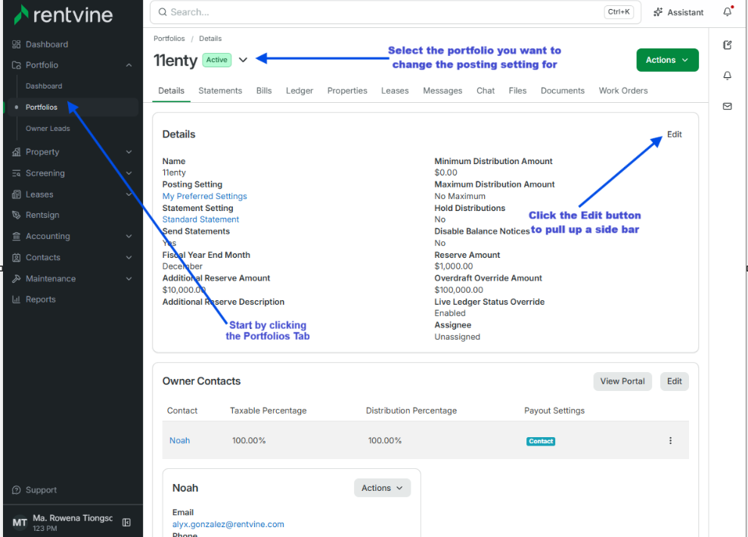Switch to the Work Orders tab
The width and height of the screenshot is (748, 537).
tap(623, 91)
